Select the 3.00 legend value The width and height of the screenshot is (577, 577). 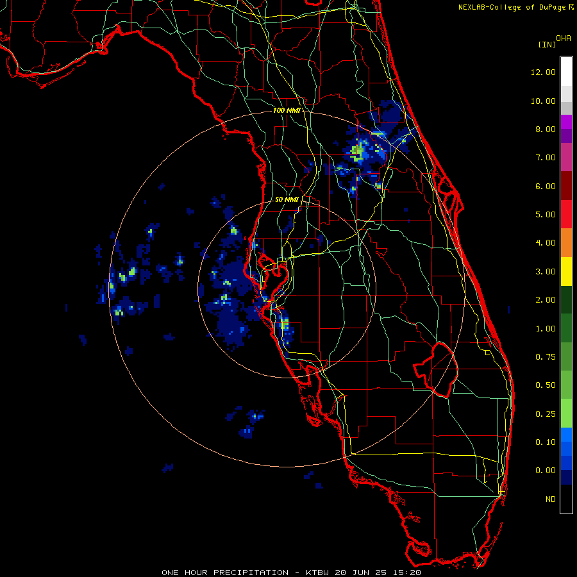[x=546, y=272]
